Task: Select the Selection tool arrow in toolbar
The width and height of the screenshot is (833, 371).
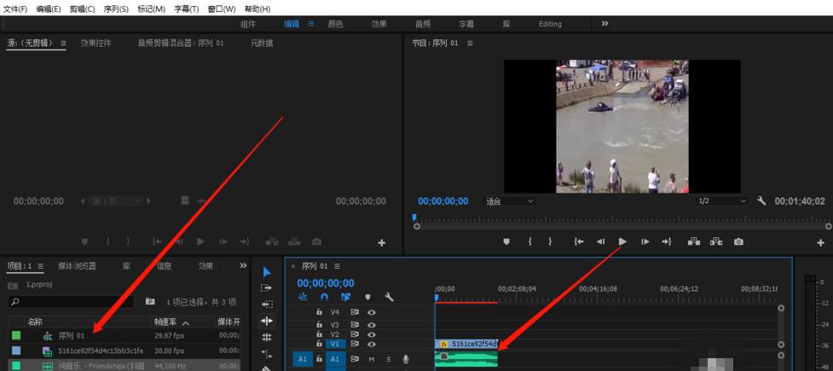Action: (x=267, y=272)
